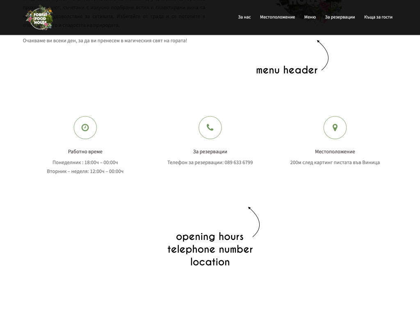
Task: Select Местоположение in the top navigation bar
Action: click(277, 17)
